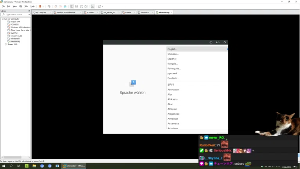Viewport: 300px width, 169px height.
Task: Click the library horizontal scrollbar right arrow
Action: click(29, 157)
